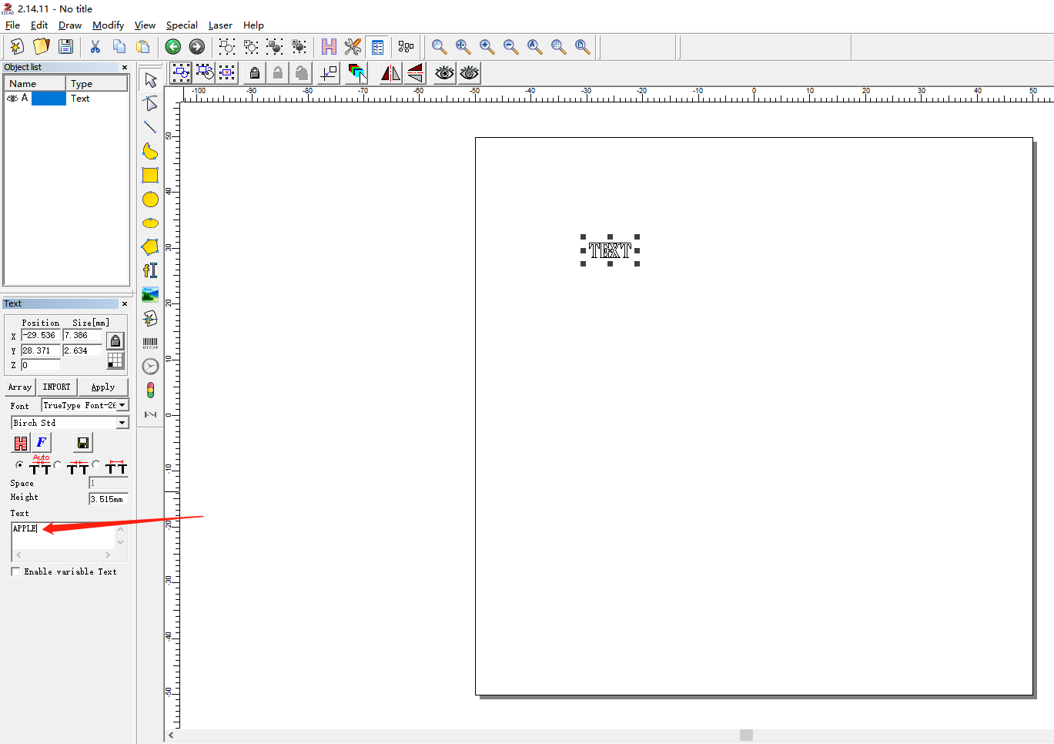
Task: Select the Rectangle drawing tool
Action: point(150,175)
